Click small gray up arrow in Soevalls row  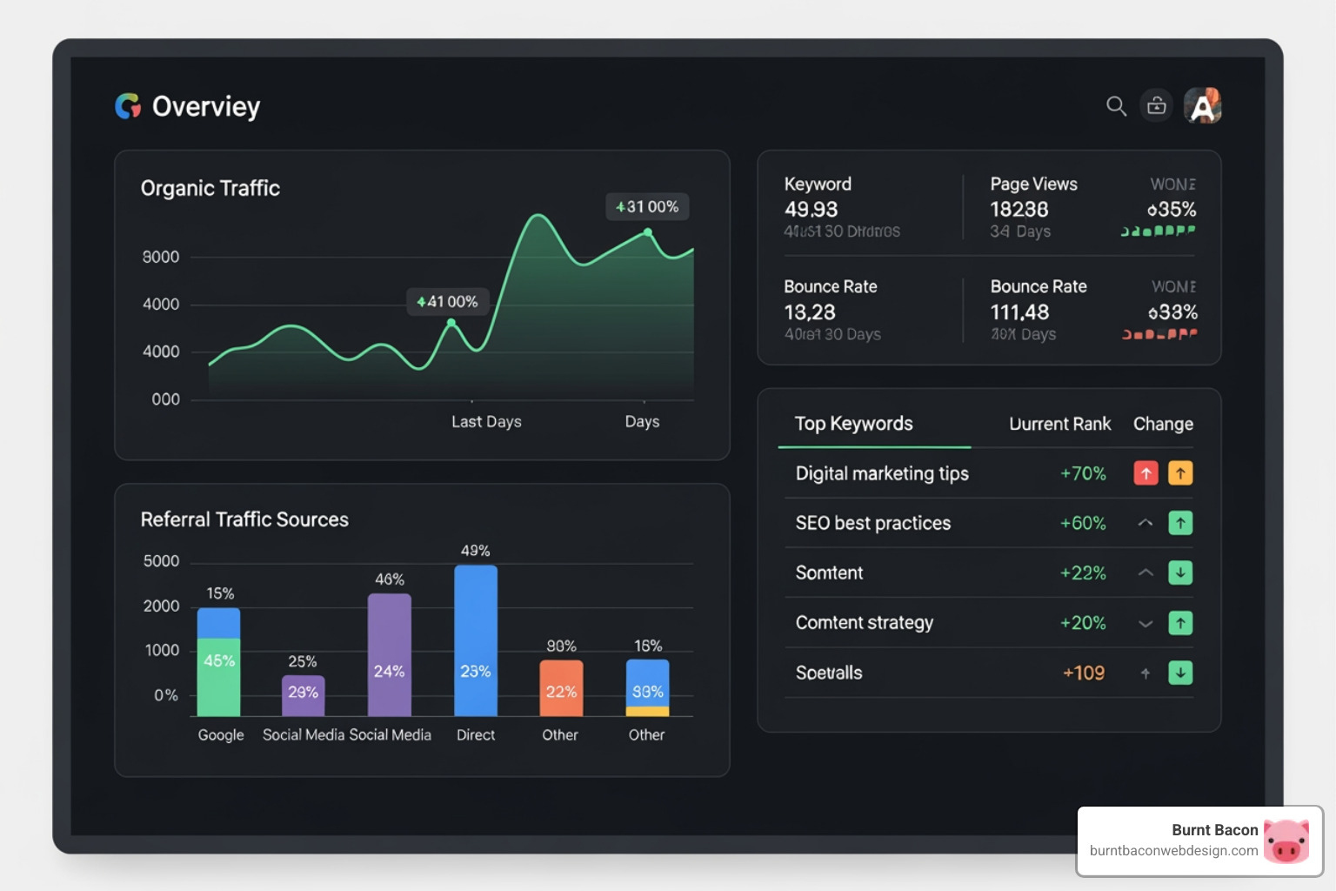(1146, 673)
